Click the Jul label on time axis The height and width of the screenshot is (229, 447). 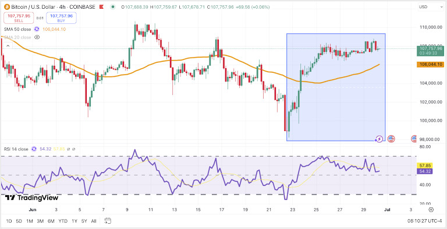pos(387,210)
